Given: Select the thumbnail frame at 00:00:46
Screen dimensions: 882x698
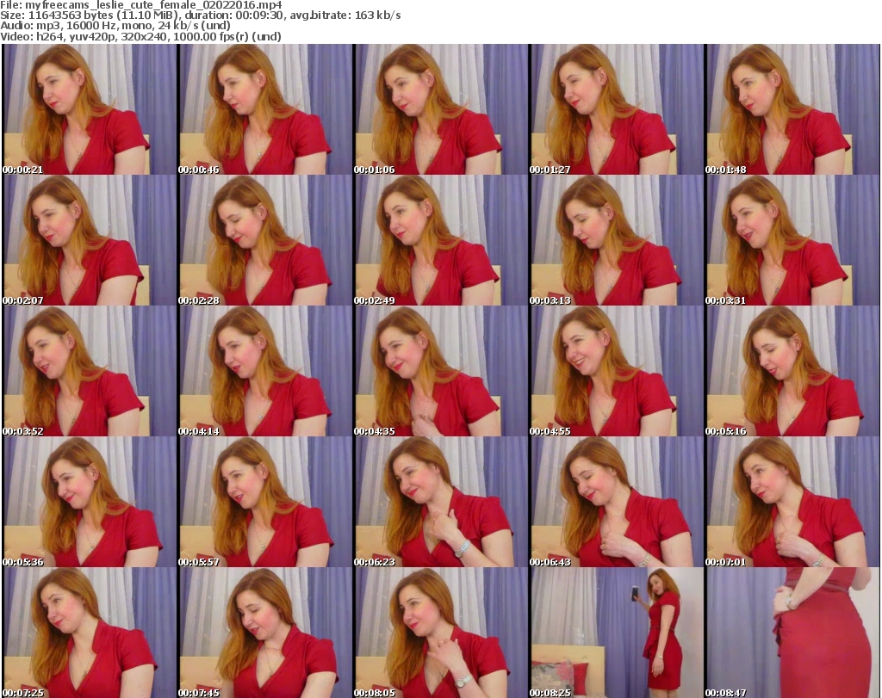Looking at the screenshot, I should pos(265,109).
